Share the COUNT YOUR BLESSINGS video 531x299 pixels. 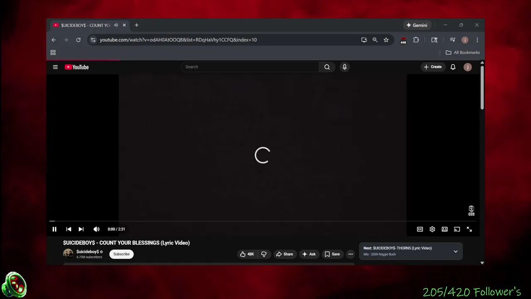coord(285,254)
